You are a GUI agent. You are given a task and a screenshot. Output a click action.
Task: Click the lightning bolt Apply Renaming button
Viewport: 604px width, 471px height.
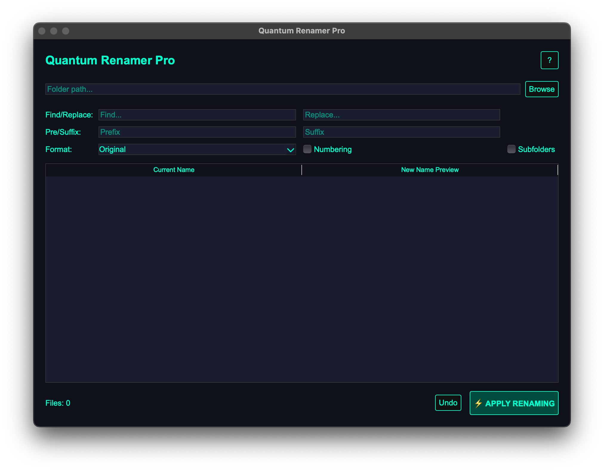click(x=514, y=403)
